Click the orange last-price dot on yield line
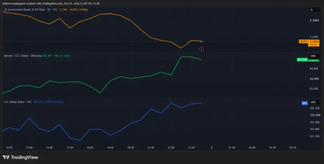Screen dimensions: 324x164 point(202,41)
